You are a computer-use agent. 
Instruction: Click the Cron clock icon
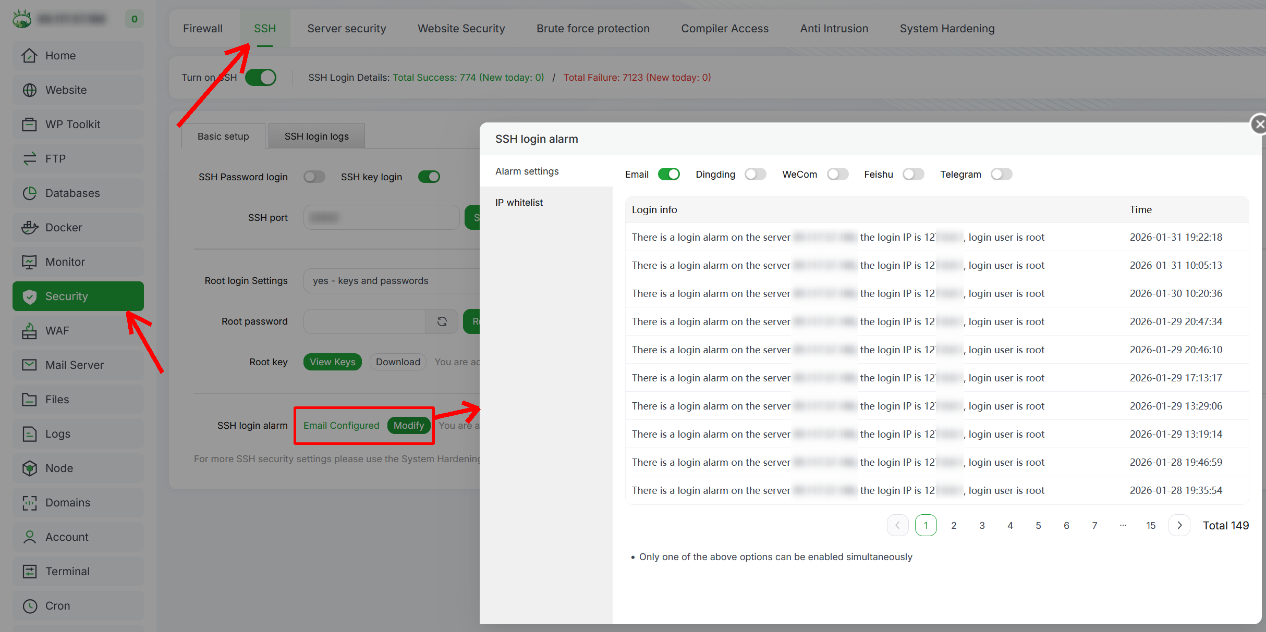pos(30,606)
